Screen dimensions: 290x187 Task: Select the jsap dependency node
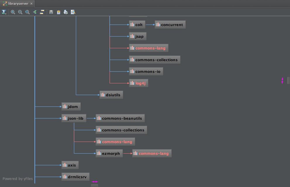click(138, 36)
